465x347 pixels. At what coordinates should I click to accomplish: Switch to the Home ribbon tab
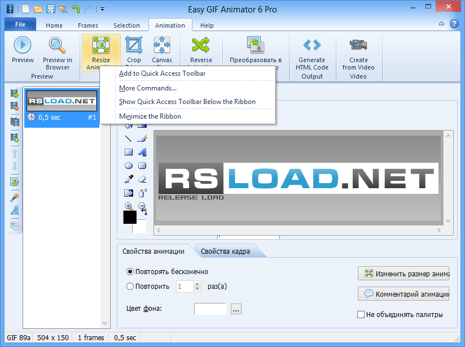tap(54, 25)
